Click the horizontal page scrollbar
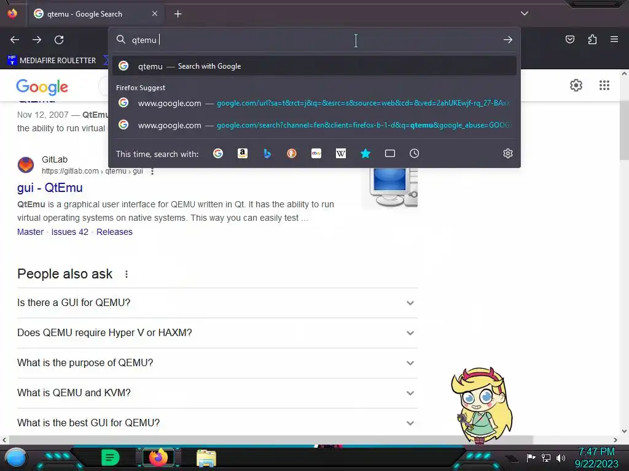This screenshot has width=629, height=471. coord(270,440)
